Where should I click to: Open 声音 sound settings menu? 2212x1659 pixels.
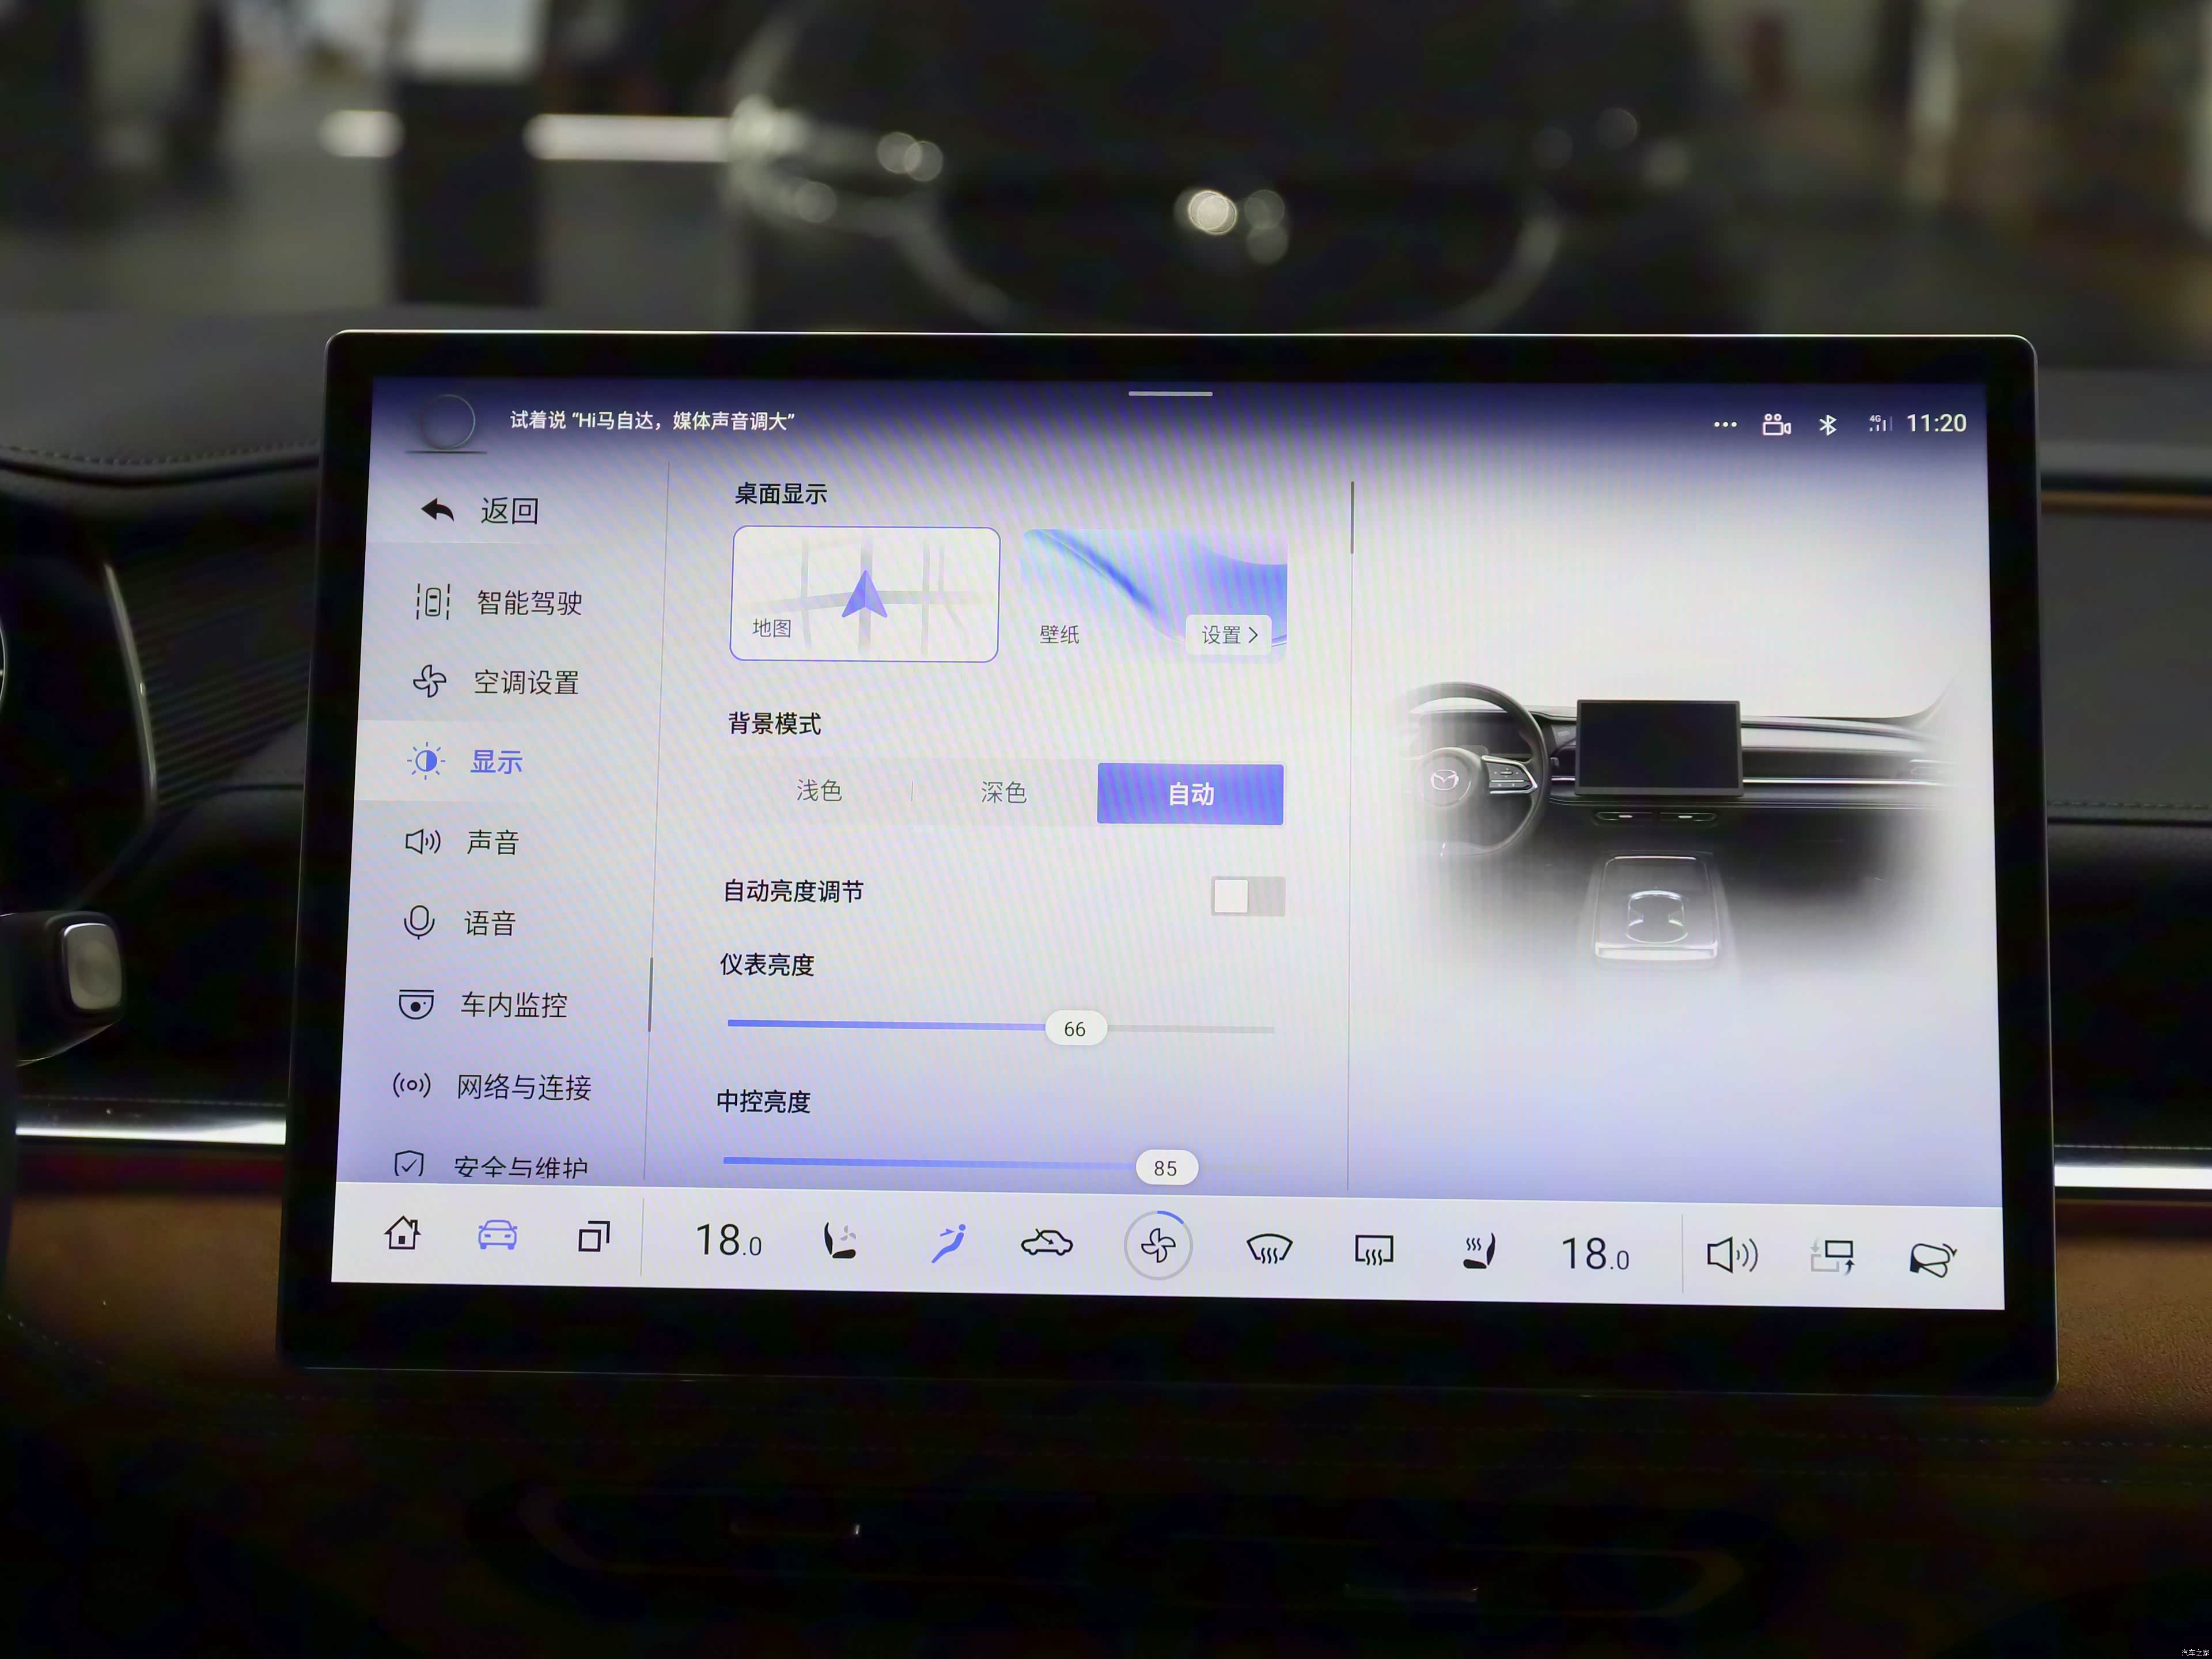(x=492, y=842)
